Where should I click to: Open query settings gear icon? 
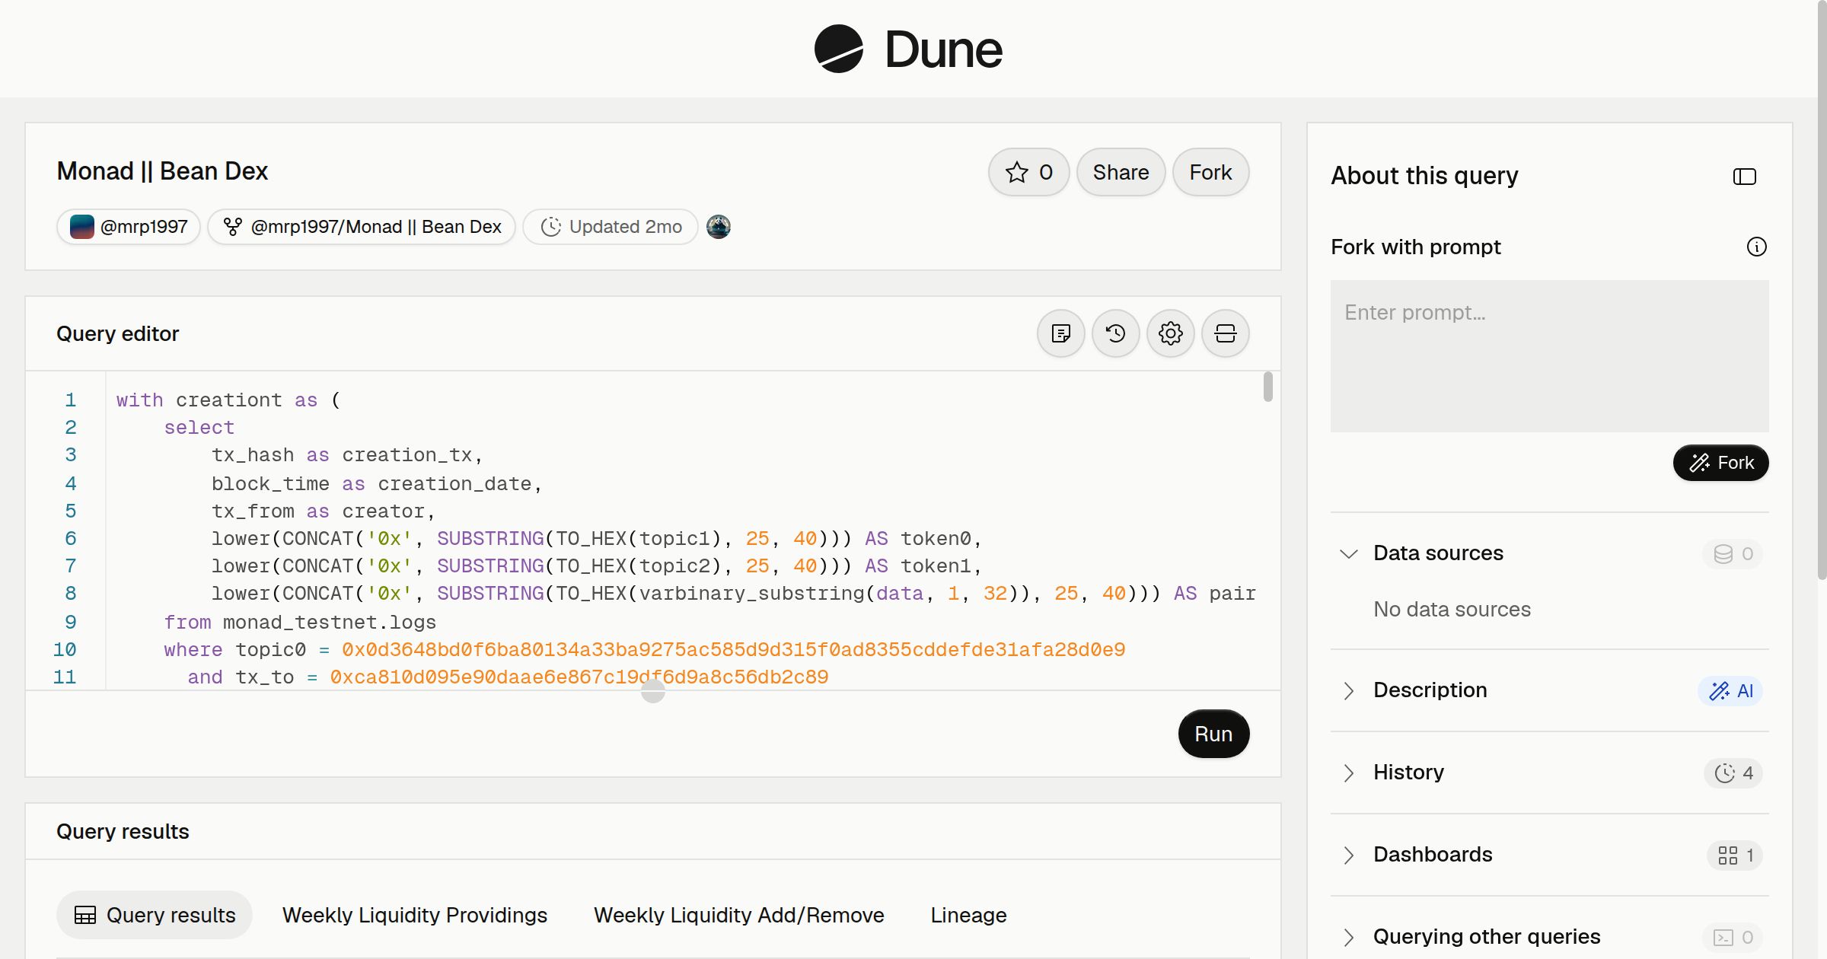1170,333
